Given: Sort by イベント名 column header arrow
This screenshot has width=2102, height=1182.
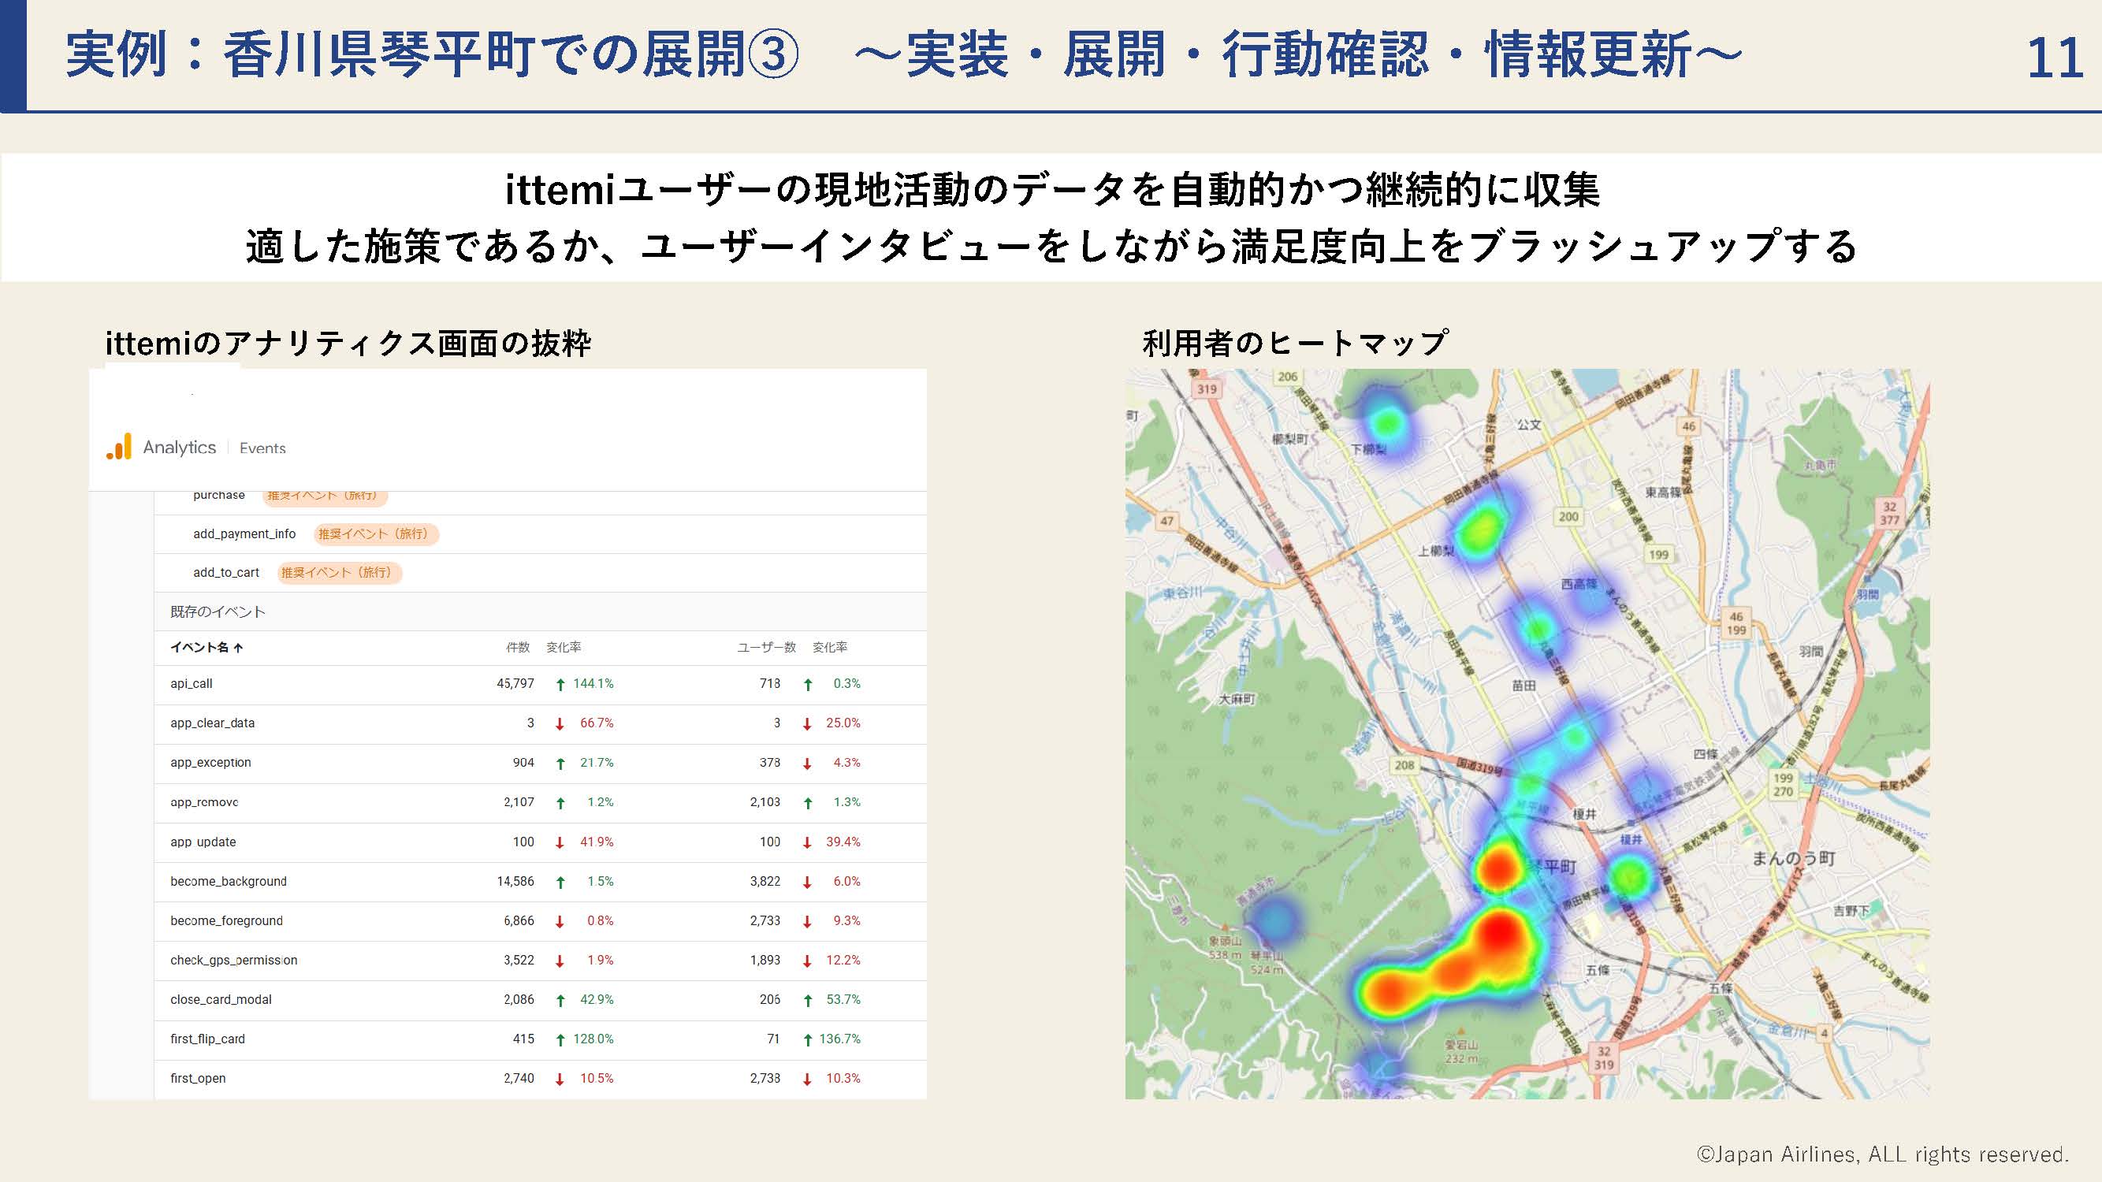Looking at the screenshot, I should point(238,648).
